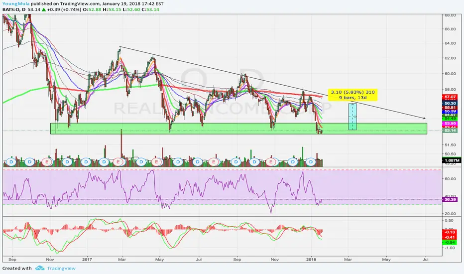Image resolution: width=464 pixels, height=274 pixels.
Task: Click the 2018 label on time axis
Action: [311, 260]
